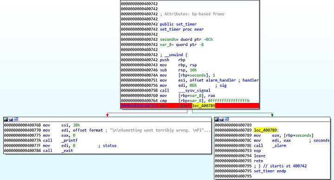The image size is (334, 180).
Task: Click the 'retn' instruction
Action: tap(258, 161)
